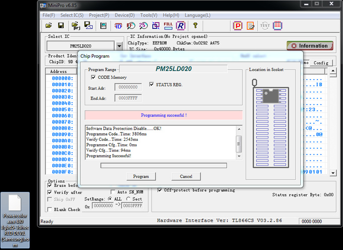
Task: Enable the Auto SN_NUM checkbox
Action: pyautogui.click(x=113, y=192)
